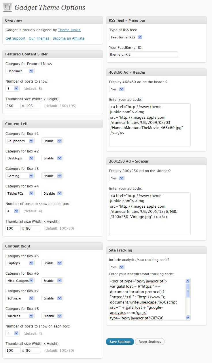212x363 pixels.
Task: Toggle Enable dropdown for Box #1 Cellphones
Action: pos(52,141)
